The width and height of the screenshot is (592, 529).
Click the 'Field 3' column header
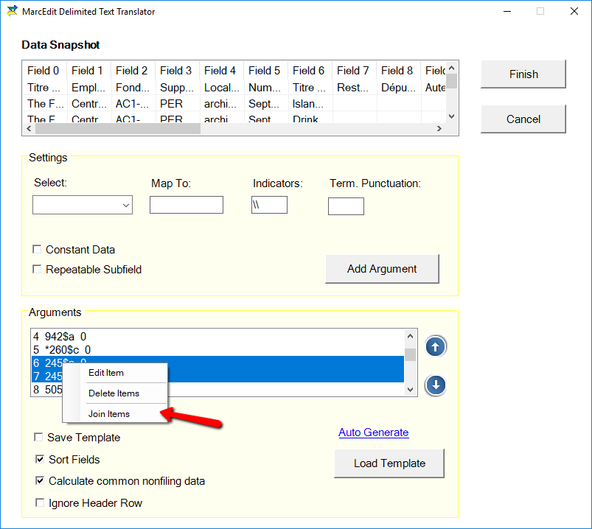click(175, 71)
